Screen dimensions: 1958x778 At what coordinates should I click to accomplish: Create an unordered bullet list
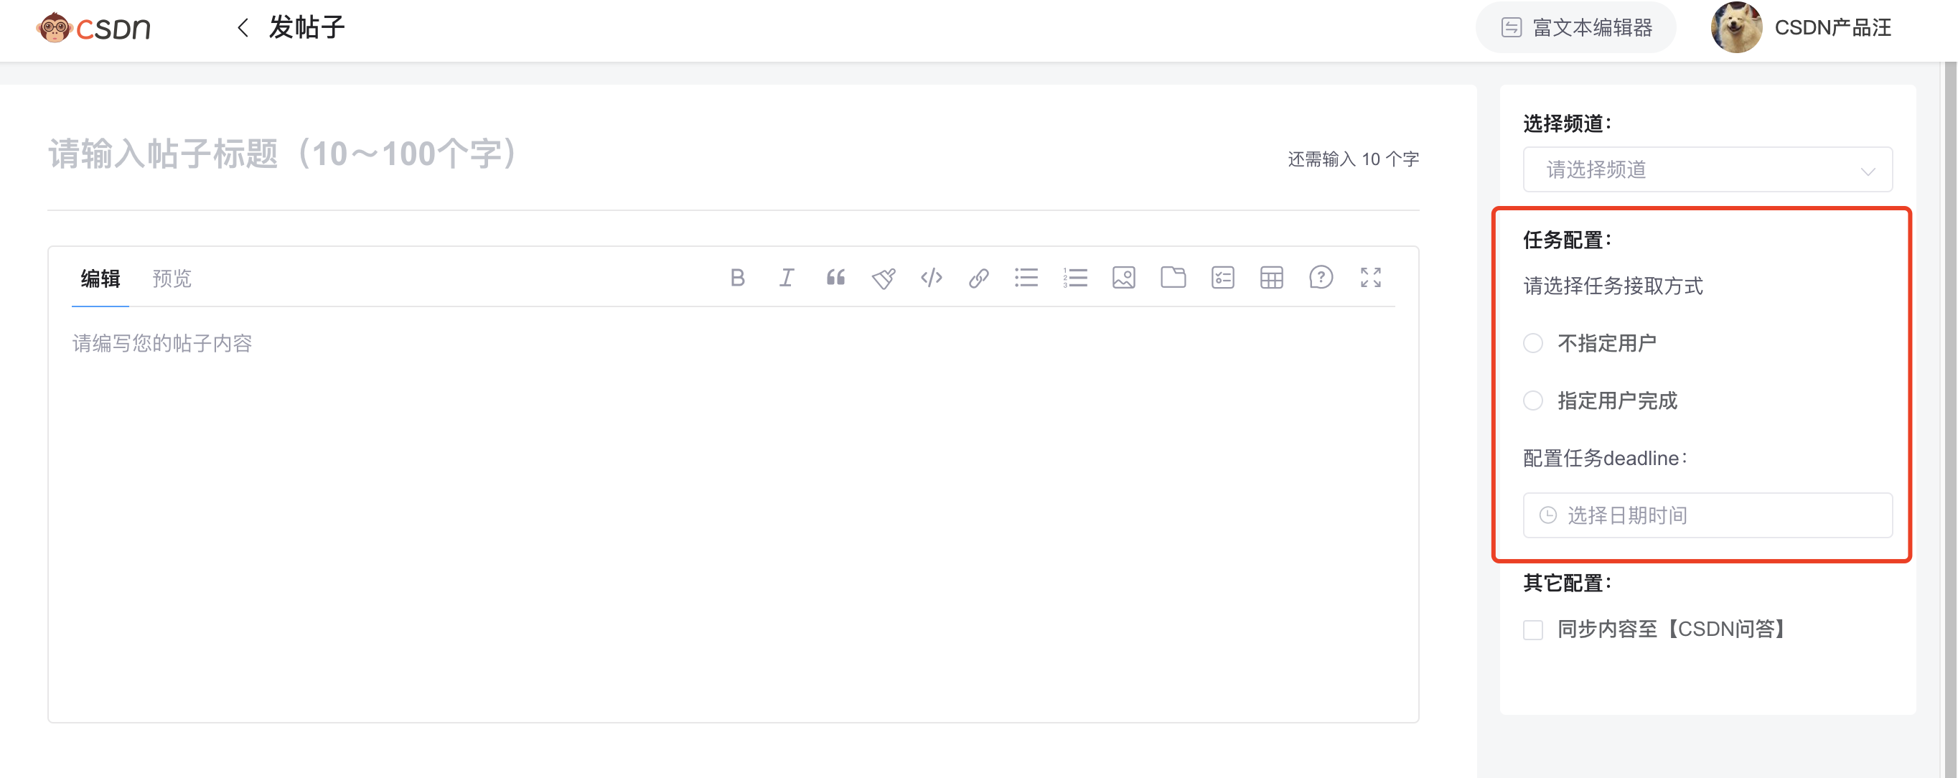point(1026,278)
